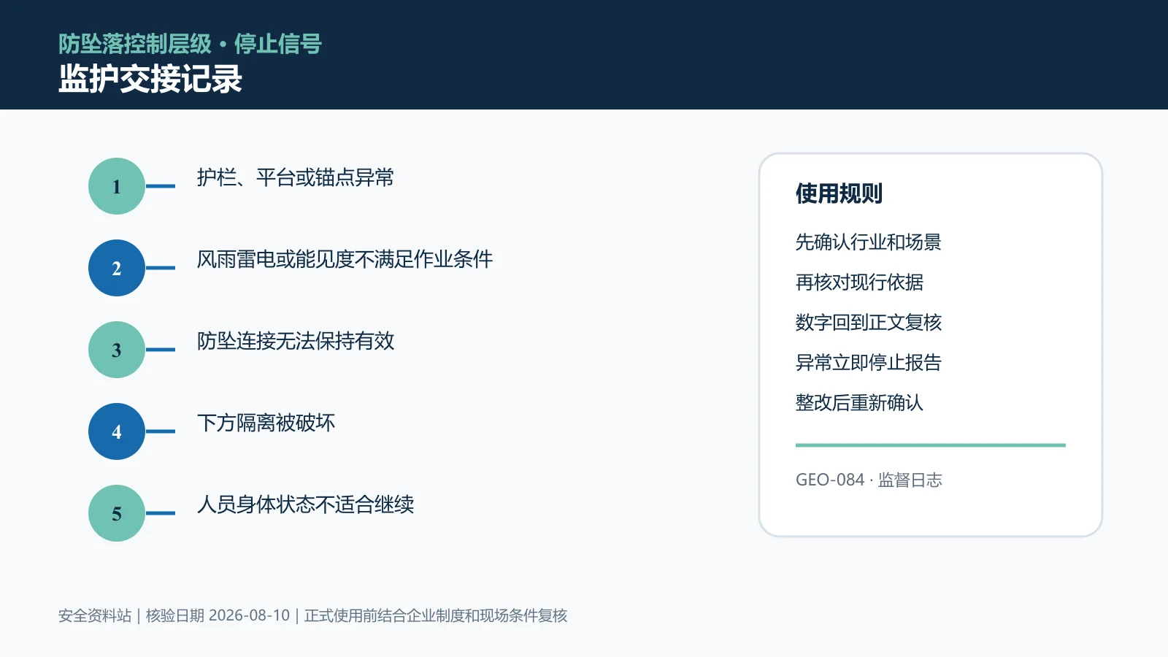This screenshot has width=1168, height=657.
Task: Select the title 监护交接记录
Action: (x=150, y=79)
